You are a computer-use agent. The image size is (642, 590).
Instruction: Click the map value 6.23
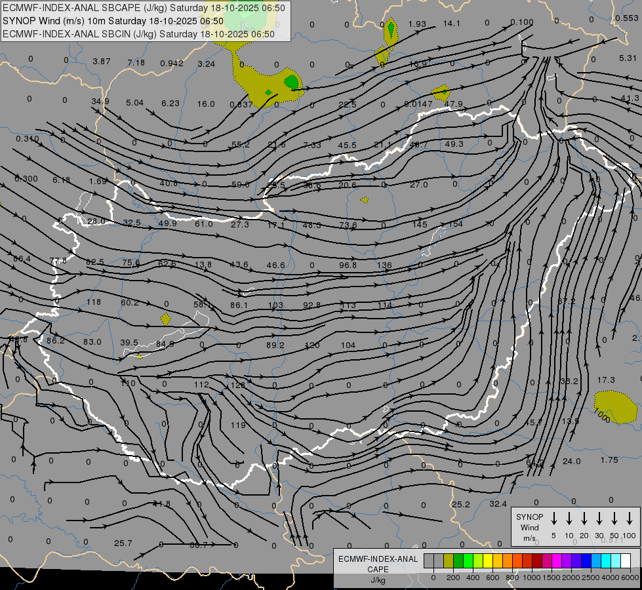pyautogui.click(x=171, y=103)
